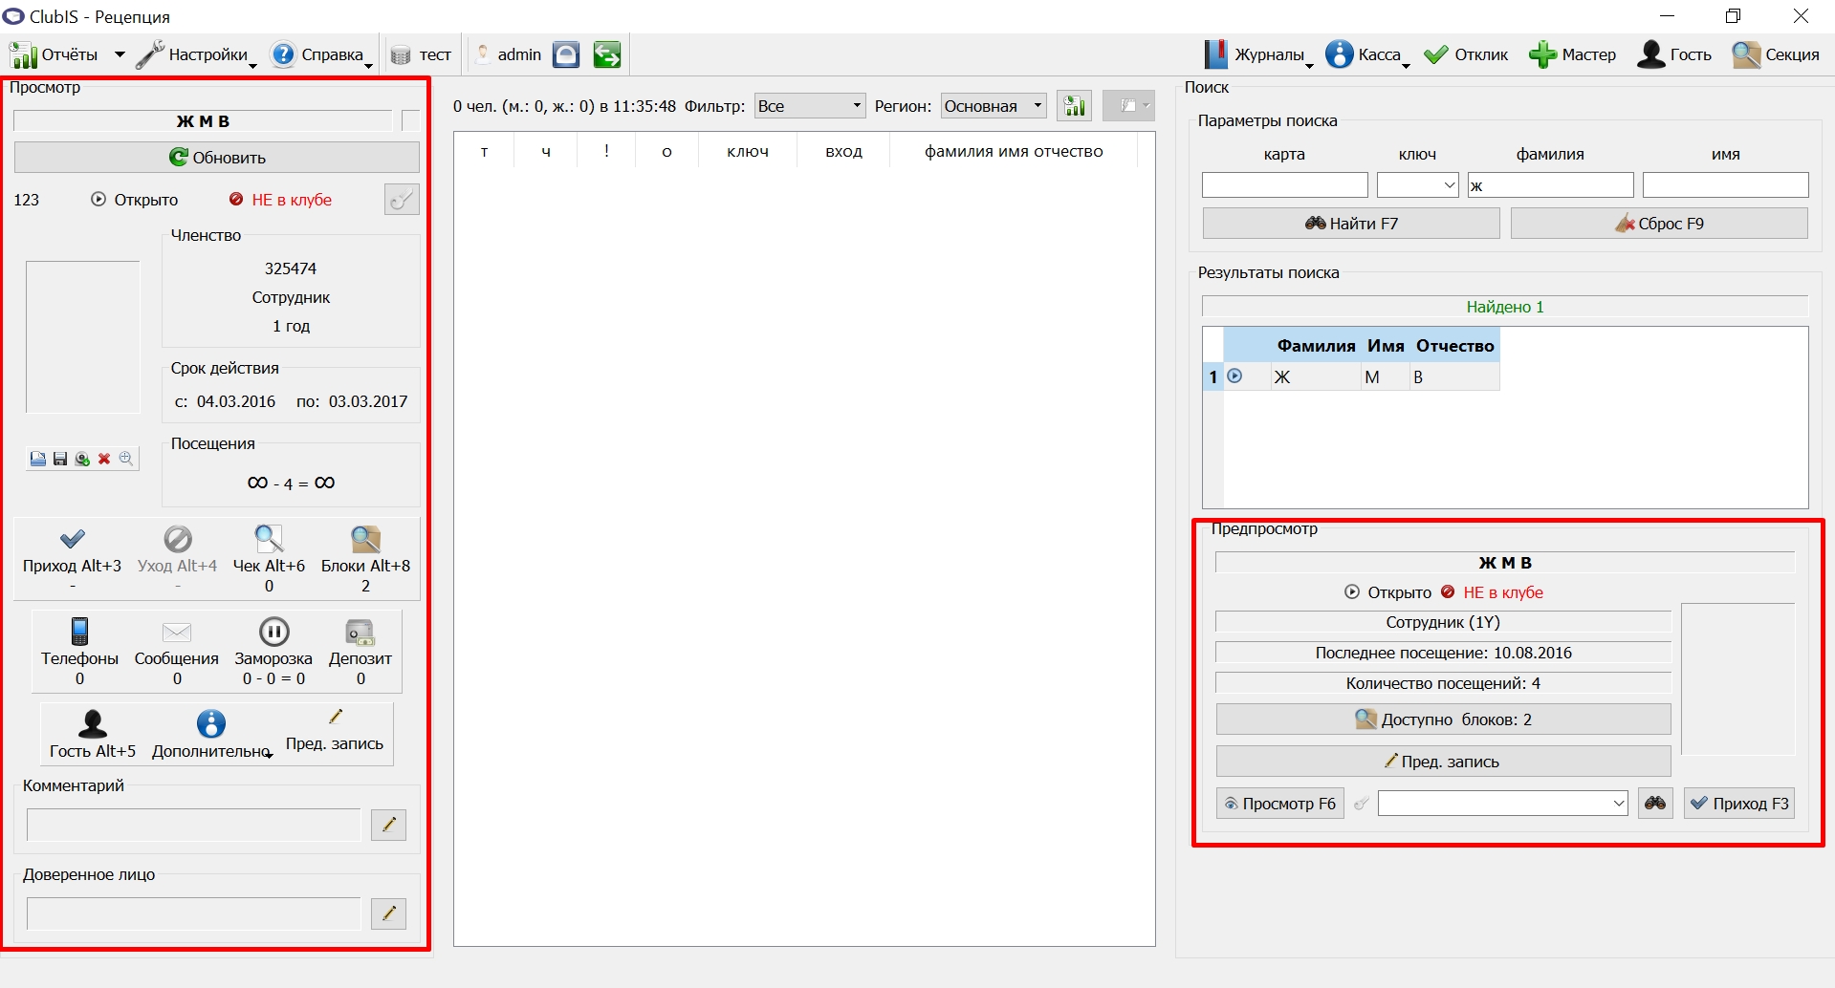Click the Секция section toolbar button

[x=1776, y=54]
